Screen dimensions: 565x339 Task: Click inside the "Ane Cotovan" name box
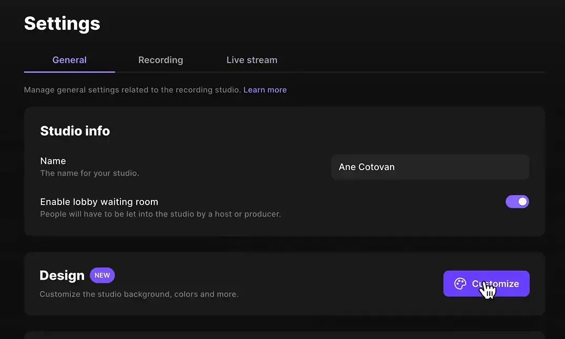(x=430, y=167)
